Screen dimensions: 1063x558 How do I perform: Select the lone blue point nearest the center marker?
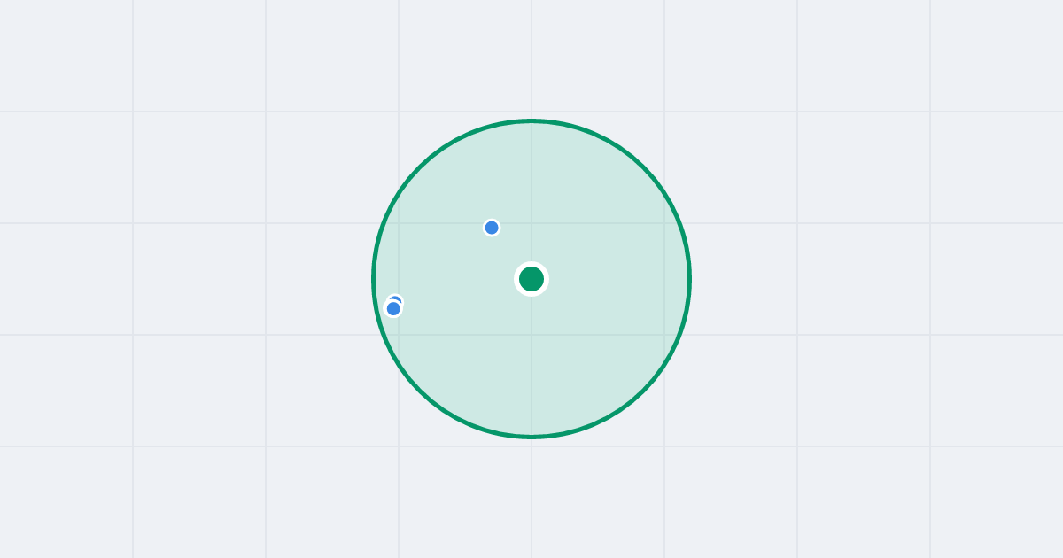[492, 228]
